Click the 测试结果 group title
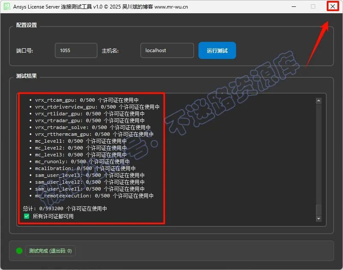 tap(27, 76)
